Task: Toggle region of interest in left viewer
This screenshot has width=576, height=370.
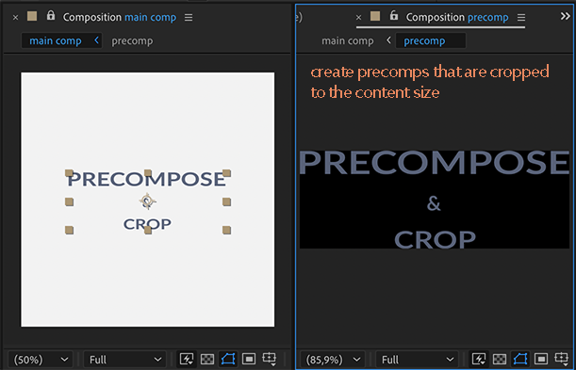Action: coord(249,359)
